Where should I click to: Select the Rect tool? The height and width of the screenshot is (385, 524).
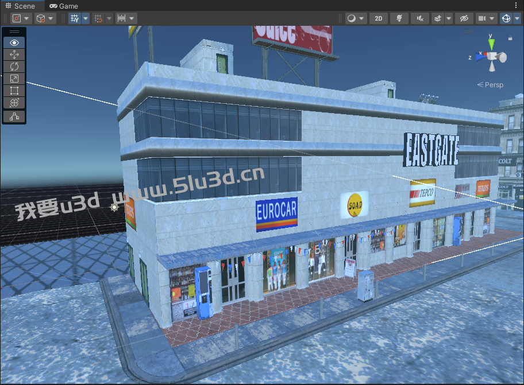point(14,91)
